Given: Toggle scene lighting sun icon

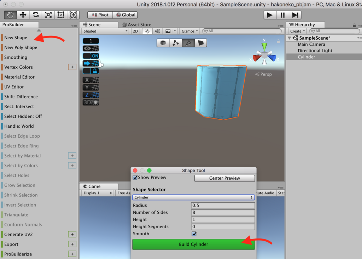Looking at the screenshot, I should coord(147,31).
